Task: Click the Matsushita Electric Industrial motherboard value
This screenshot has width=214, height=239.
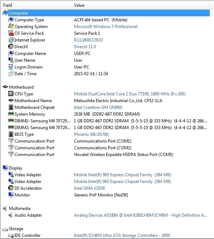Action: [x=118, y=101]
